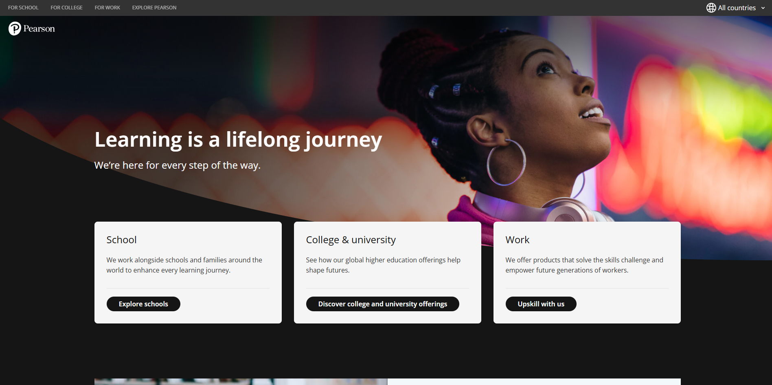Click the "Learning is a lifelong journey" headline

pos(238,140)
